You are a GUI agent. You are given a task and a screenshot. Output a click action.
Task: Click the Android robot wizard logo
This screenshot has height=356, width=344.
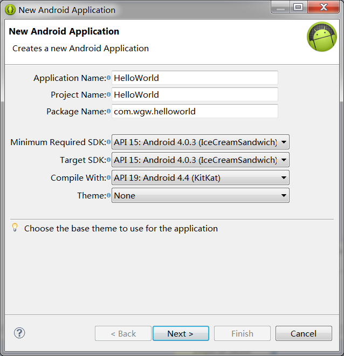[322, 37]
